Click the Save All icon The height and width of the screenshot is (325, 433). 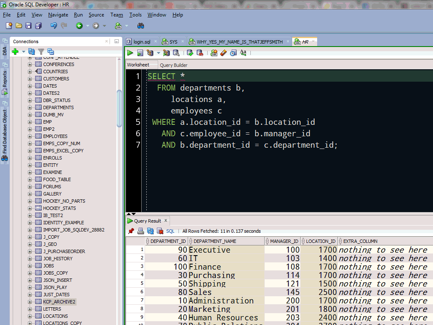38,26
